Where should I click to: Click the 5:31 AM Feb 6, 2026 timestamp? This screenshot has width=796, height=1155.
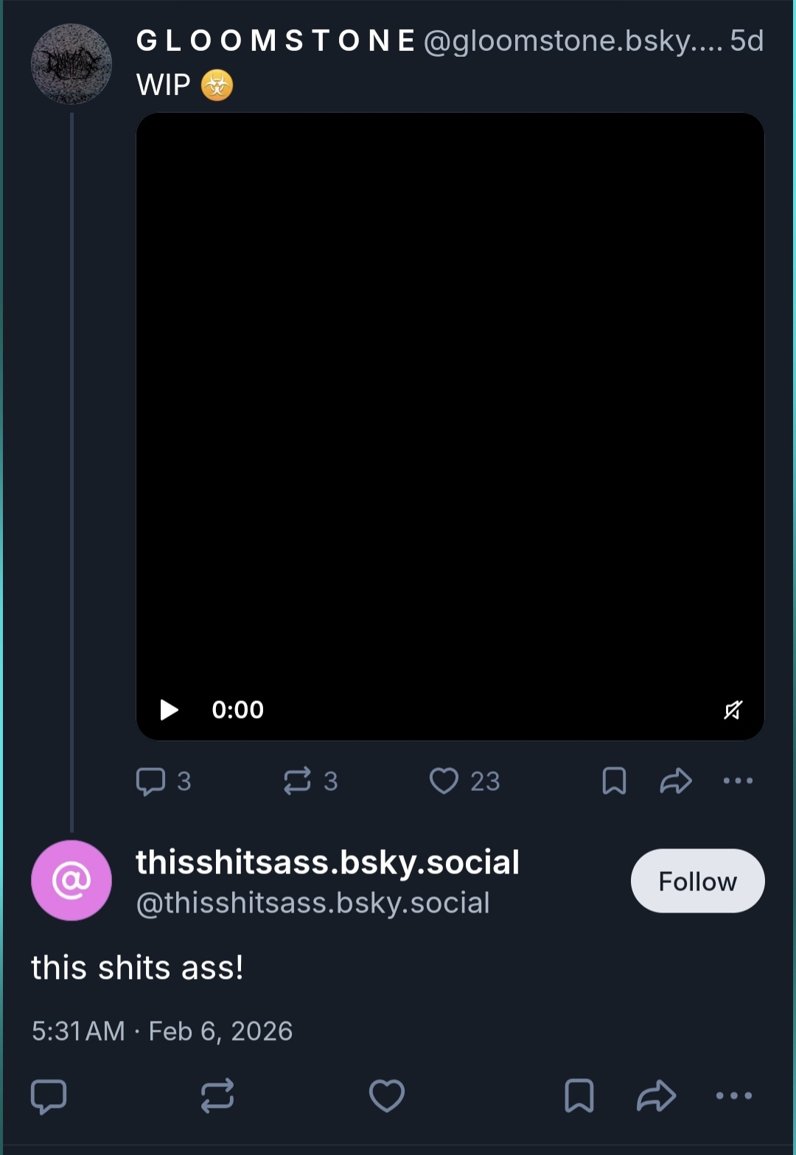click(162, 1031)
